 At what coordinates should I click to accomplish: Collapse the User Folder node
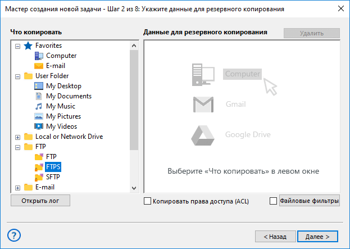[x=18, y=76]
